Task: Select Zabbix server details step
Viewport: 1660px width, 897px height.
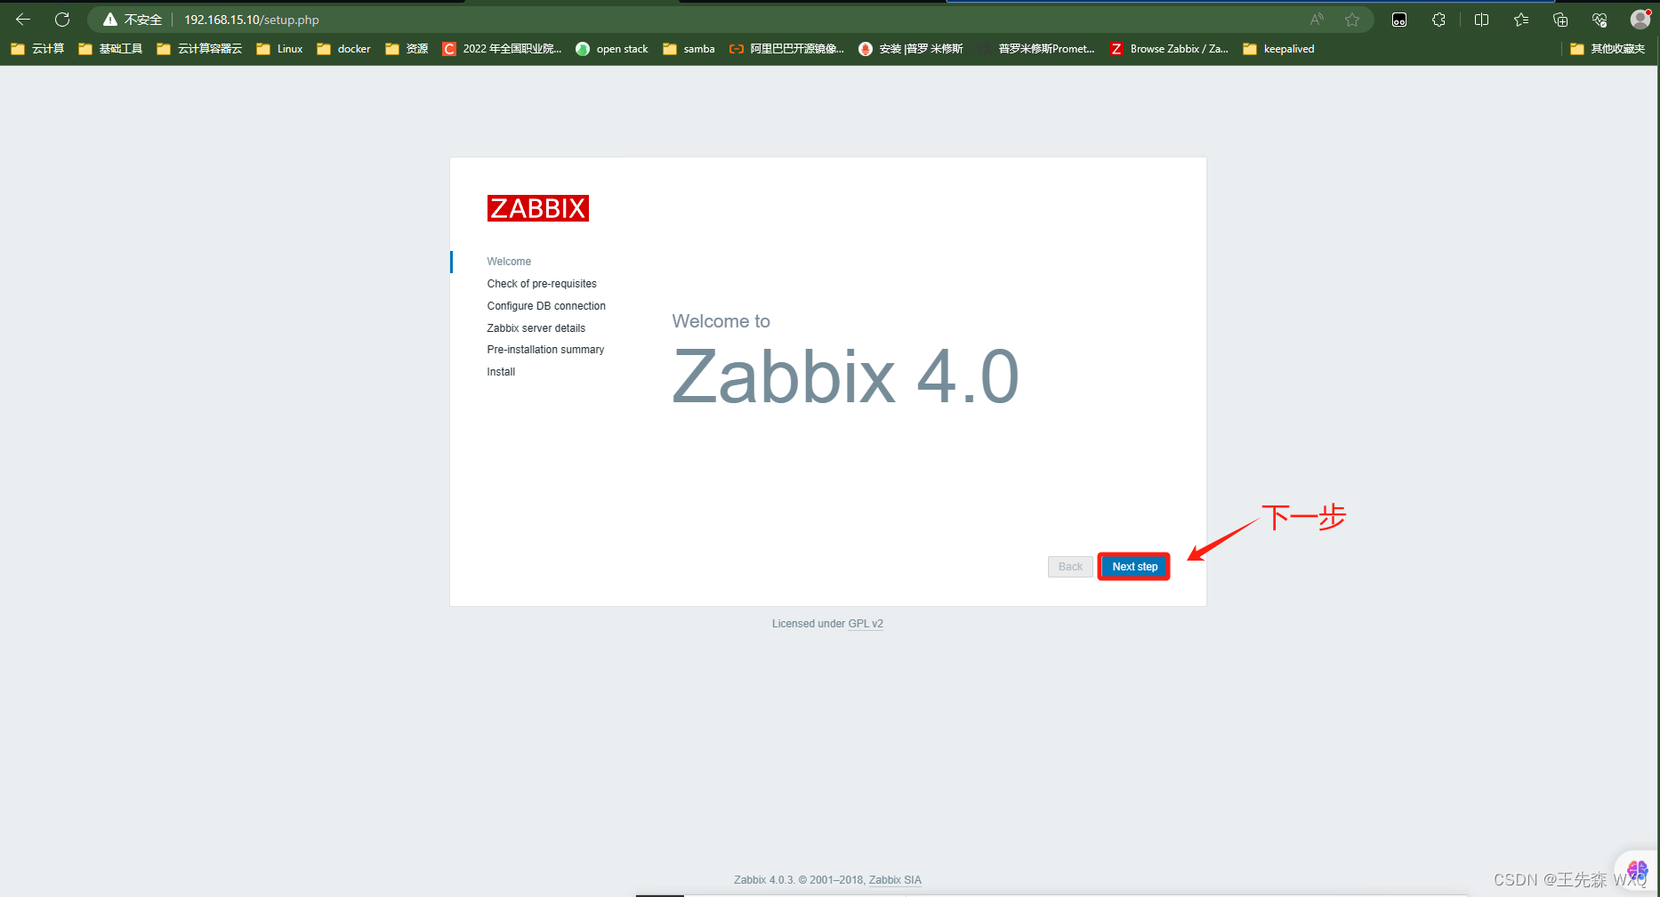Action: [x=536, y=328]
